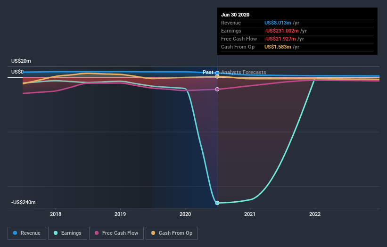387x247 pixels.
Task: Select the 2018 x-axis label
Action: tap(56, 214)
